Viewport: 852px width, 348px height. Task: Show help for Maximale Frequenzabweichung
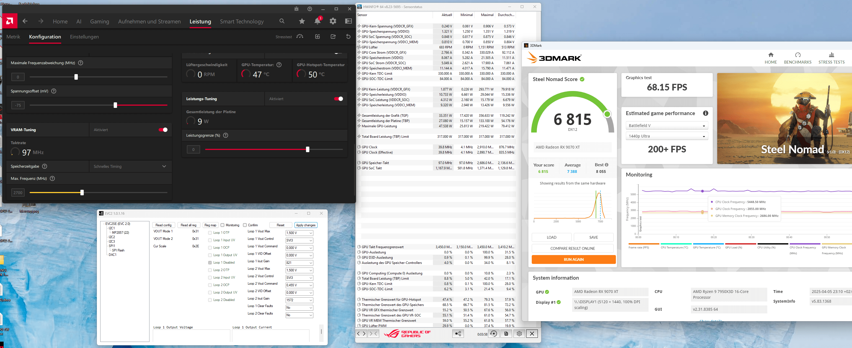point(80,63)
